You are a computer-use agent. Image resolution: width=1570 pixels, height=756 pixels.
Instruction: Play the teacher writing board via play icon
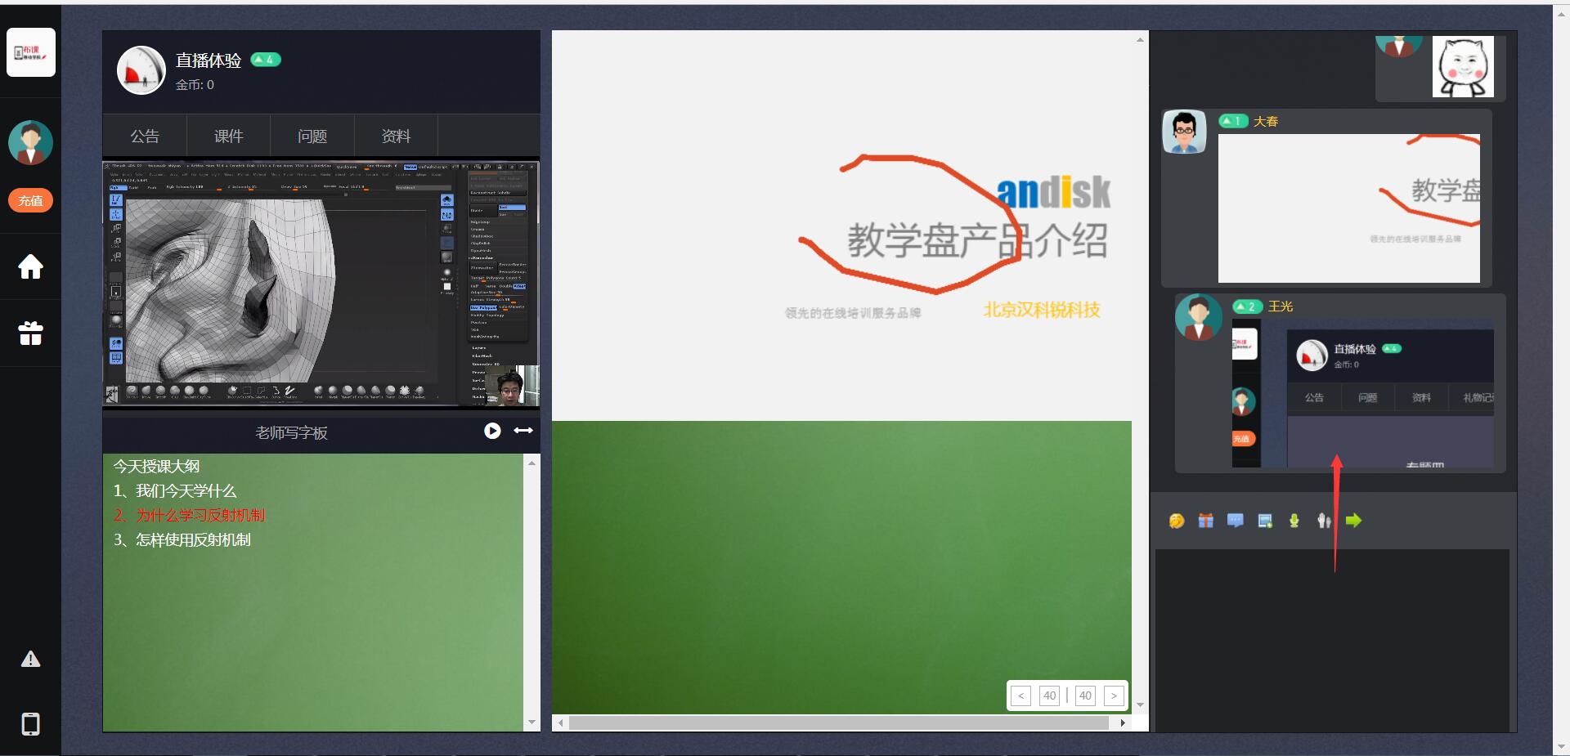pos(491,431)
